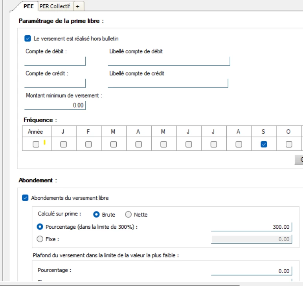
Task: Edit the Plafond Pourcentage 0.00 field
Action: click(252, 271)
